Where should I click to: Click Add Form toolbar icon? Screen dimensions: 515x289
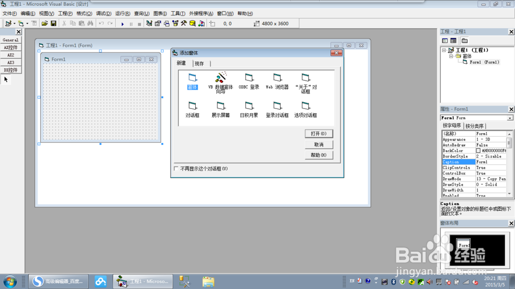pos(21,23)
